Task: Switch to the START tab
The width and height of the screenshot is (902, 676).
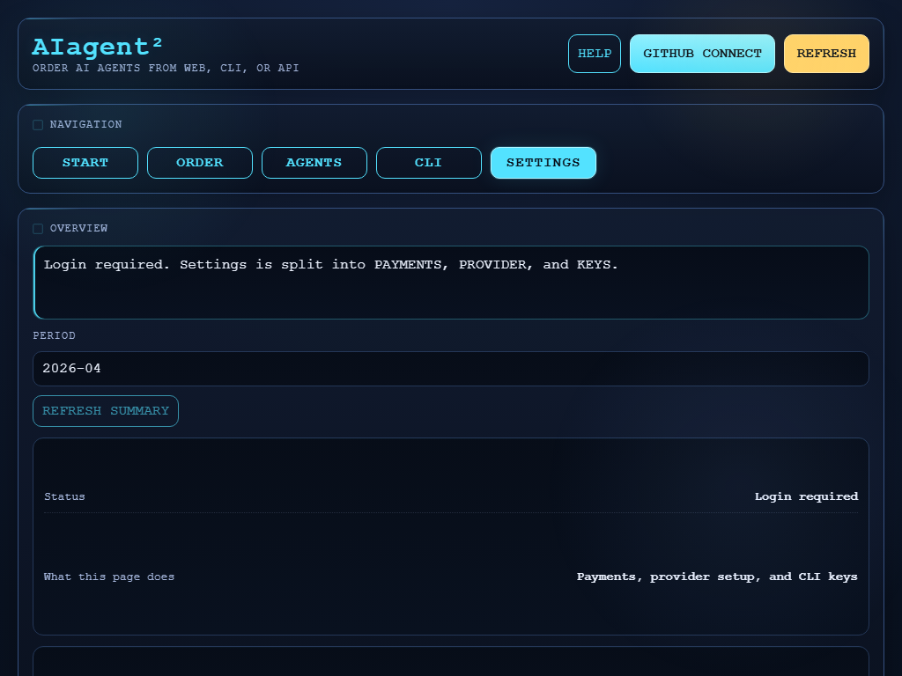Action: [x=85, y=162]
